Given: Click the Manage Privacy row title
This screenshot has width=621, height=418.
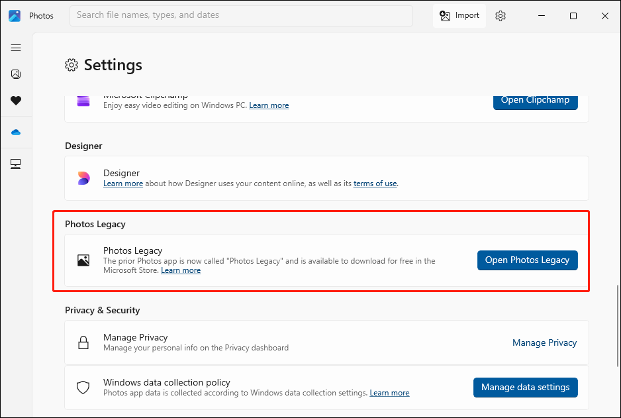Looking at the screenshot, I should pyautogui.click(x=136, y=337).
